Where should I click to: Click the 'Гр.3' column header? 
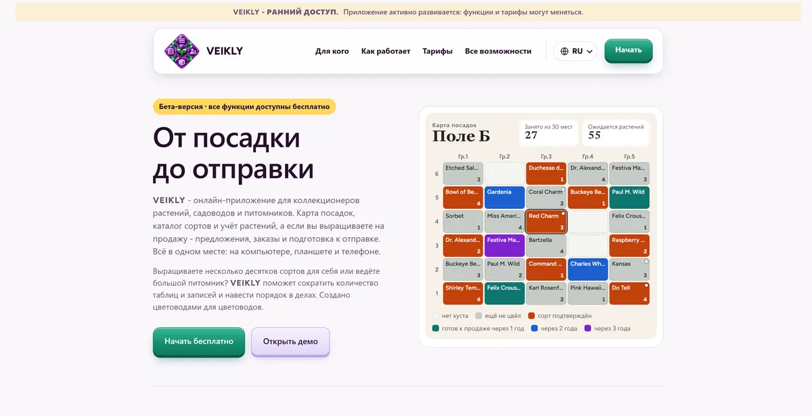[546, 156]
